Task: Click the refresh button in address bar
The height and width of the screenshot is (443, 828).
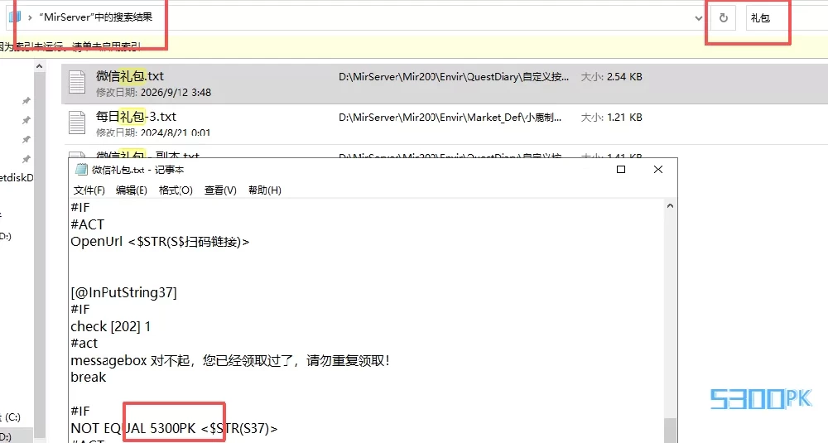Action: [x=723, y=18]
